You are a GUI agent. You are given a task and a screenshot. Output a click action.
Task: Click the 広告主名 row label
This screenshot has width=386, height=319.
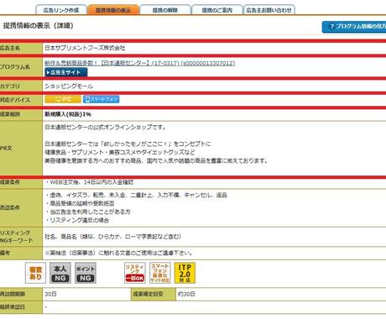[10, 48]
